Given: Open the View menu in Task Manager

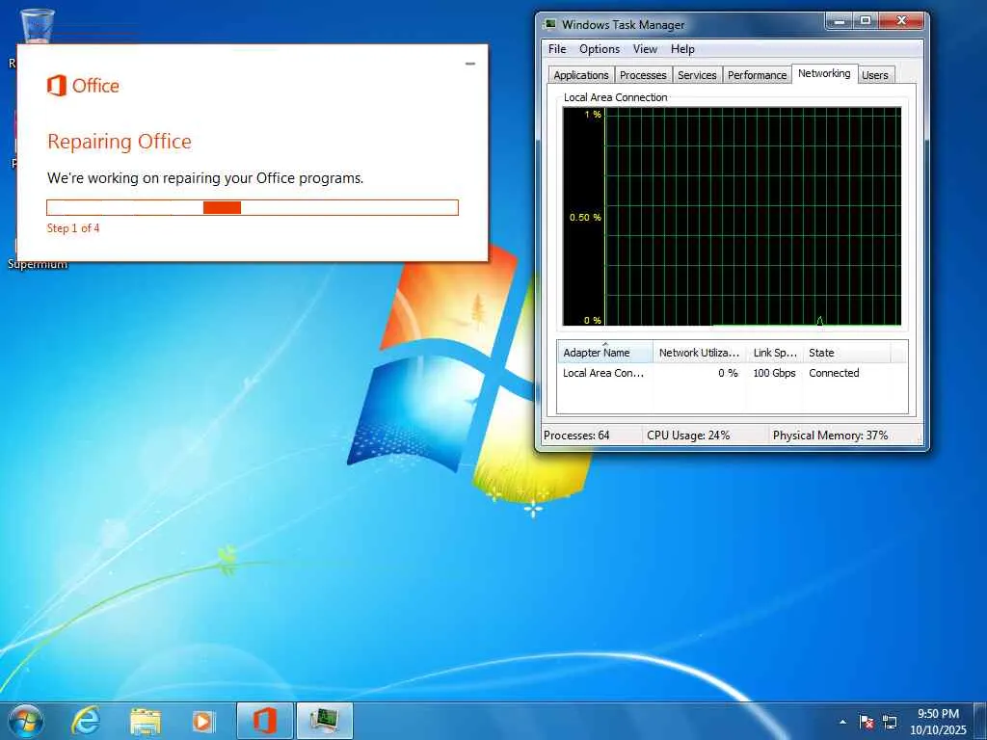Looking at the screenshot, I should pyautogui.click(x=645, y=49).
